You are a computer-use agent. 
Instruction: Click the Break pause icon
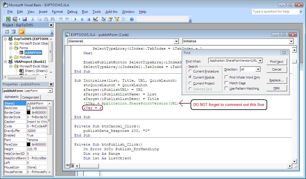(x=82, y=19)
